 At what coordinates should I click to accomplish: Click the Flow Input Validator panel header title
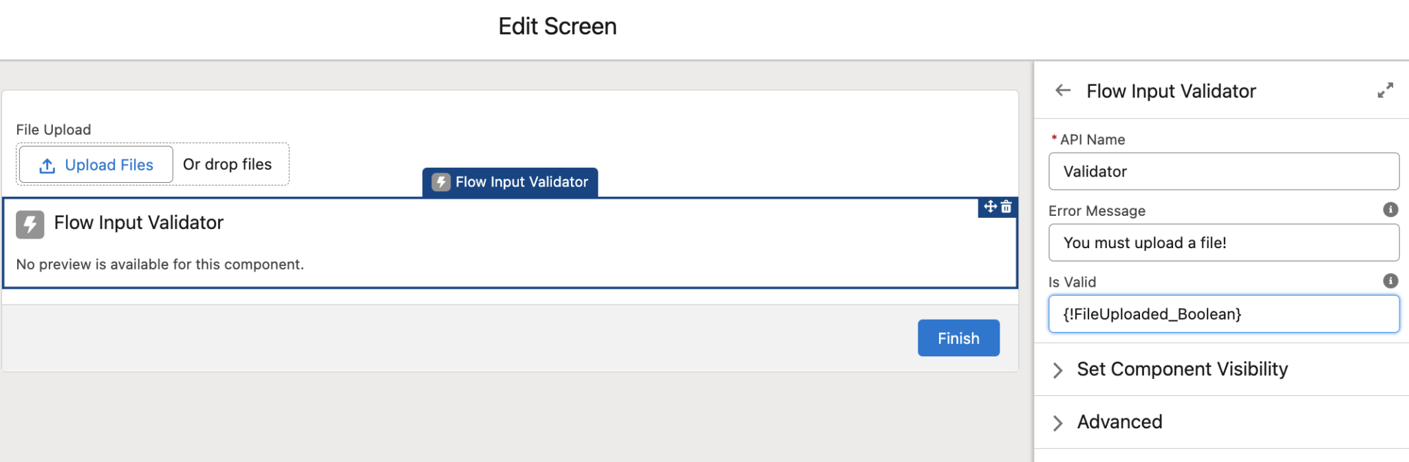[1171, 90]
